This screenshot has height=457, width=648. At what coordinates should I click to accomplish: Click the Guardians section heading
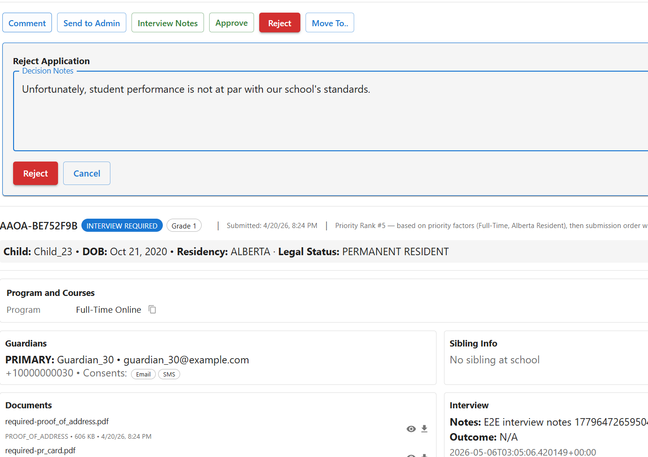coord(26,343)
